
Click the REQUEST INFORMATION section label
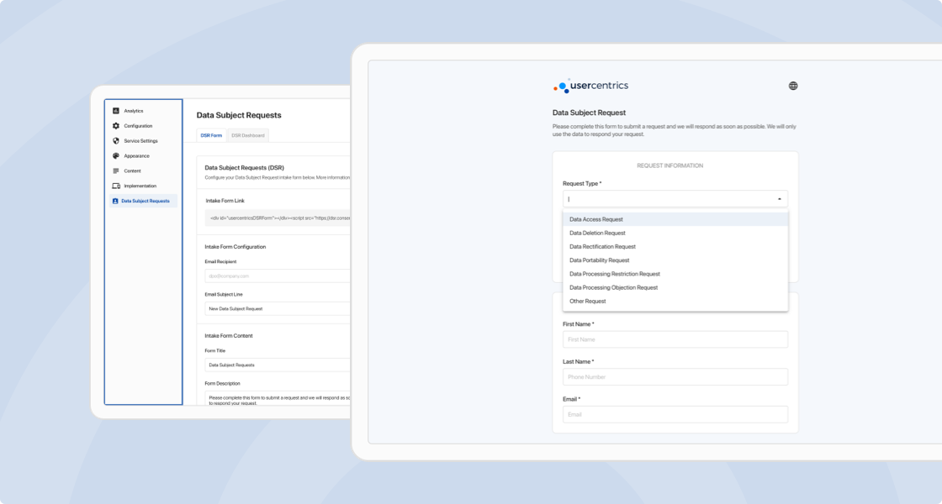669,165
